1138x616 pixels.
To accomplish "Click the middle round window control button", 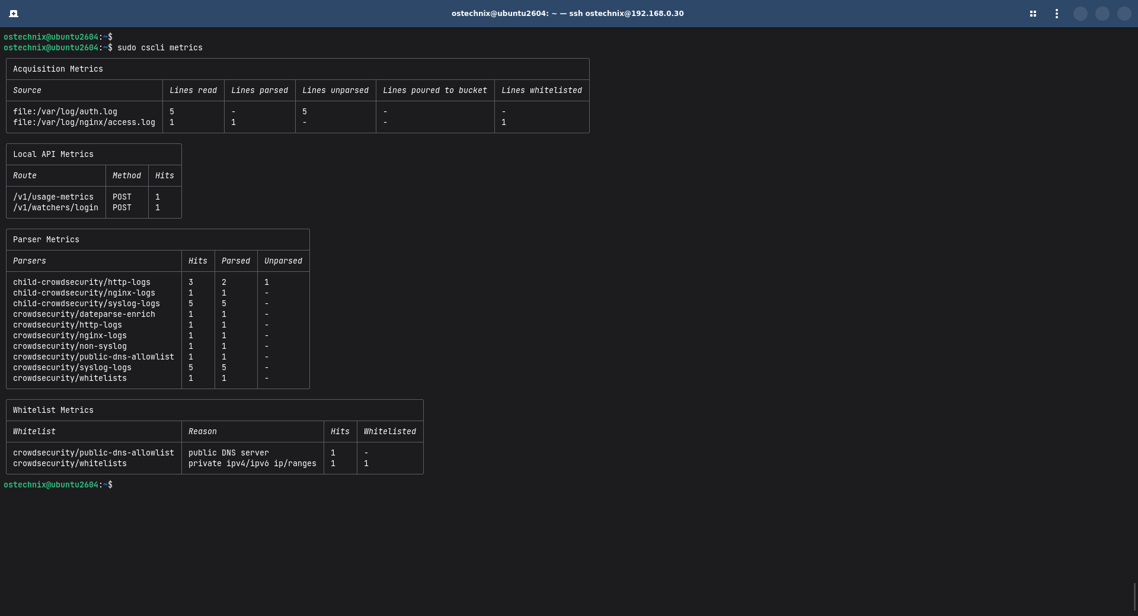I will (1102, 14).
